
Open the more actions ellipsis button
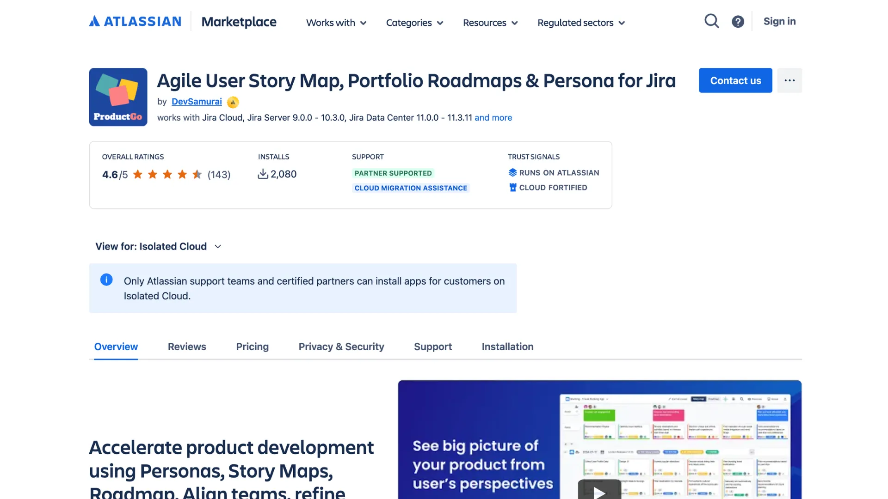789,80
